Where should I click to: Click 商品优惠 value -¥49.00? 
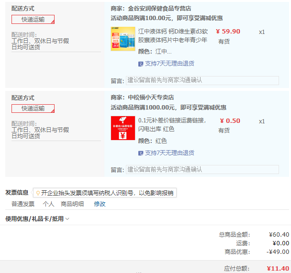278,251
